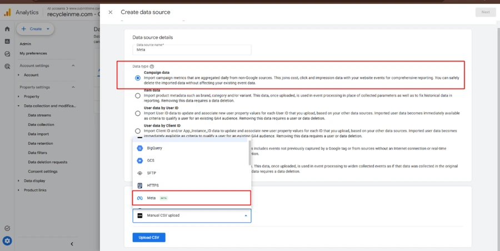The height and width of the screenshot is (251, 500).
Task: Collapse the Property settings section
Action: pyautogui.click(x=73, y=87)
